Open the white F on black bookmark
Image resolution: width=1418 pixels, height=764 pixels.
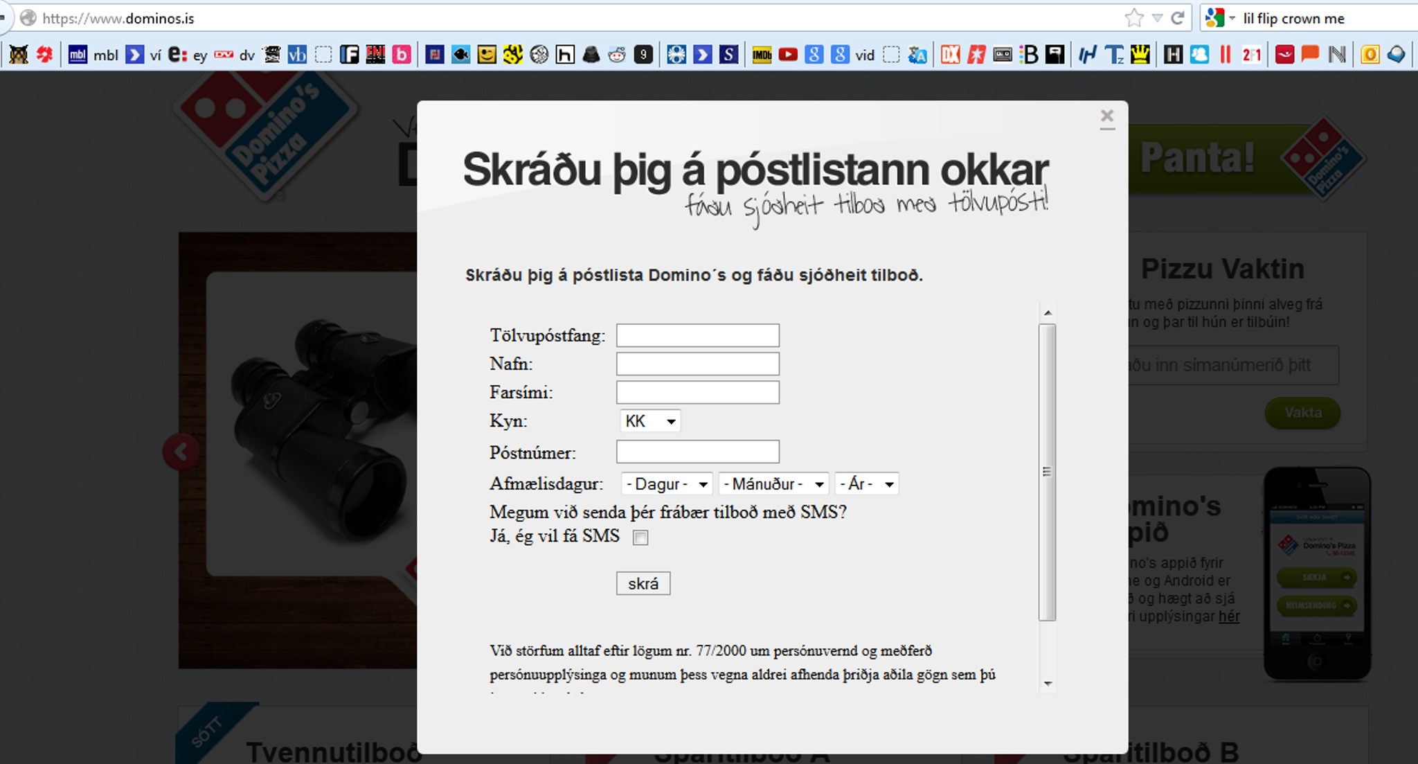[x=350, y=55]
